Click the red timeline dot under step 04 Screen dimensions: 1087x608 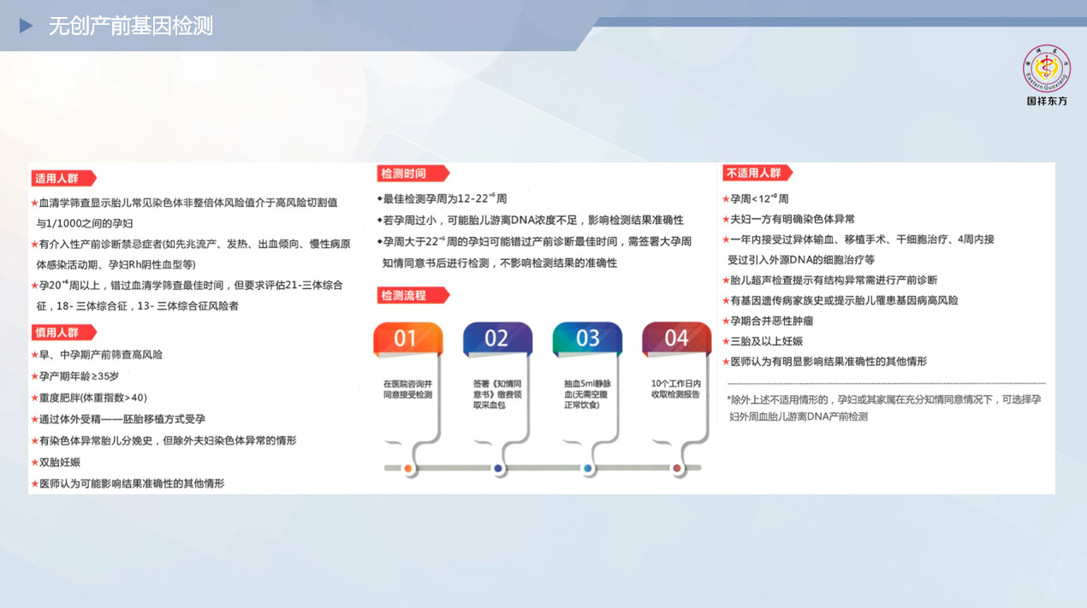(x=677, y=469)
